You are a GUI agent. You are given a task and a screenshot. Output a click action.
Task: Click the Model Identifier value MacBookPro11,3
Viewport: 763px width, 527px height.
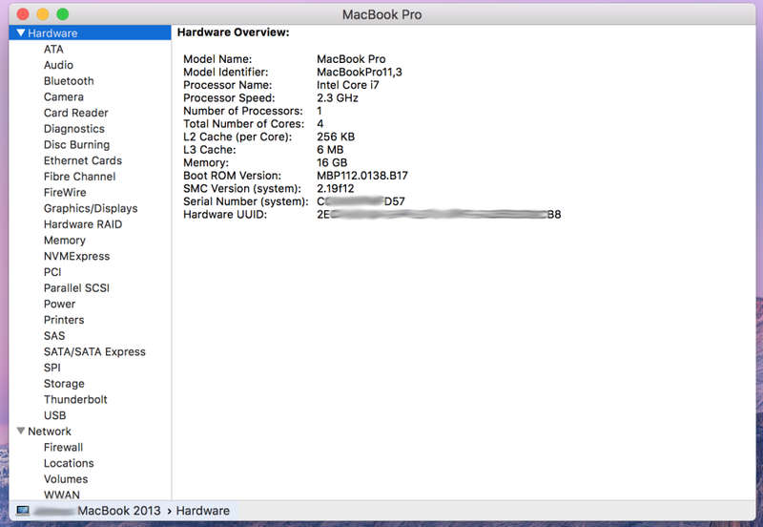[360, 73]
